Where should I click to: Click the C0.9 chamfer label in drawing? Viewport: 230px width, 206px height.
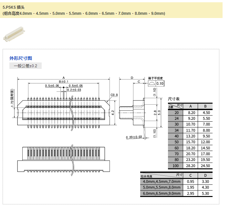tap(114, 95)
